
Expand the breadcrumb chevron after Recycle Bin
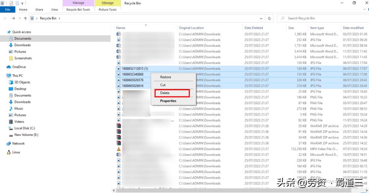click(x=59, y=18)
